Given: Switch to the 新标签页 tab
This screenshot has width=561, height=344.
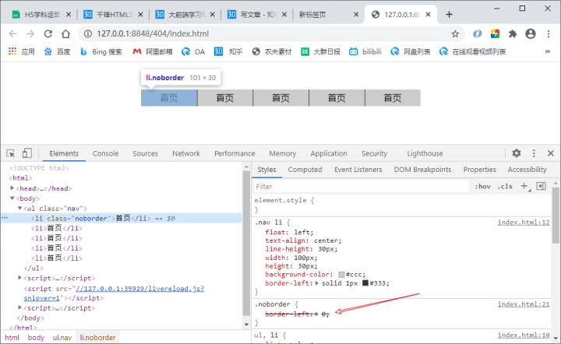Looking at the screenshot, I should (x=327, y=15).
